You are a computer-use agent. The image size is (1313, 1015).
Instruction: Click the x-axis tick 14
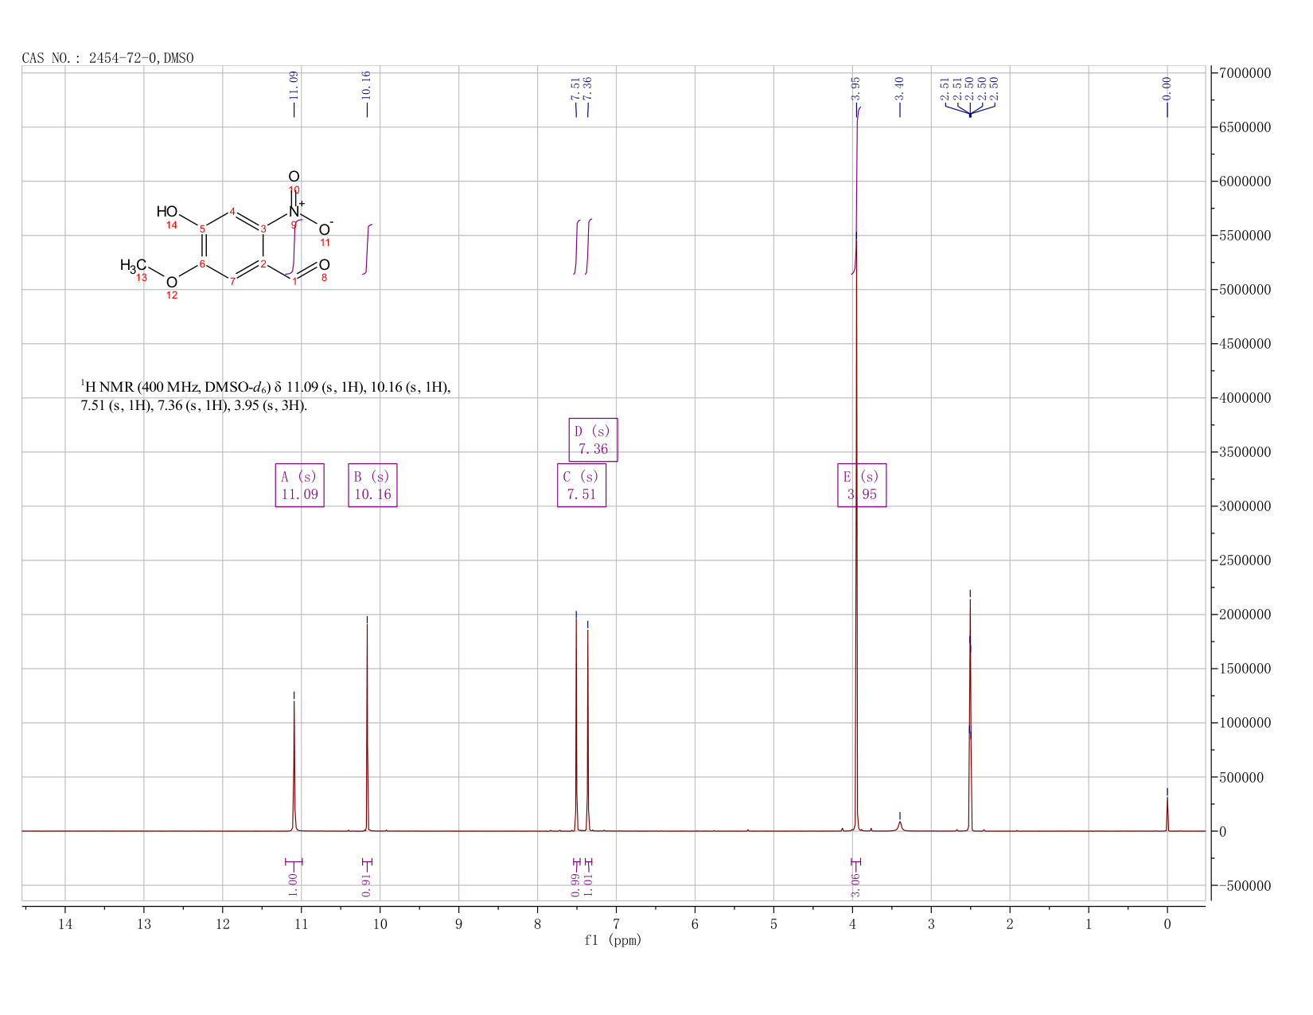click(x=65, y=923)
